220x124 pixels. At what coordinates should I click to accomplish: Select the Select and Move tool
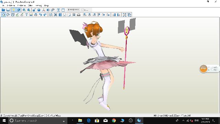pos(3,14)
